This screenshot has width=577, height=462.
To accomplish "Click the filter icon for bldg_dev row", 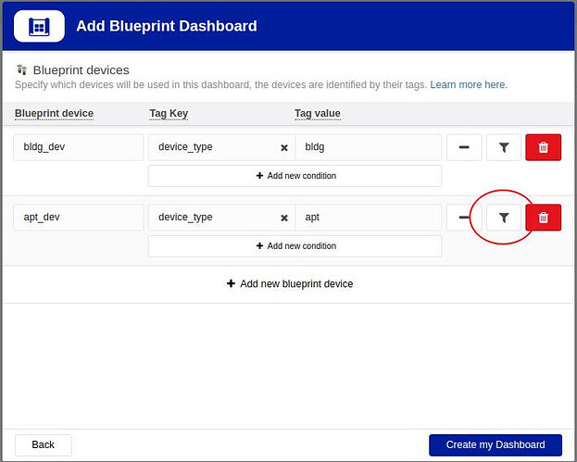I will click(x=503, y=147).
